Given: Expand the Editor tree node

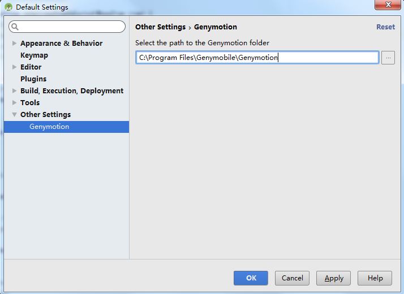Looking at the screenshot, I should coord(15,67).
